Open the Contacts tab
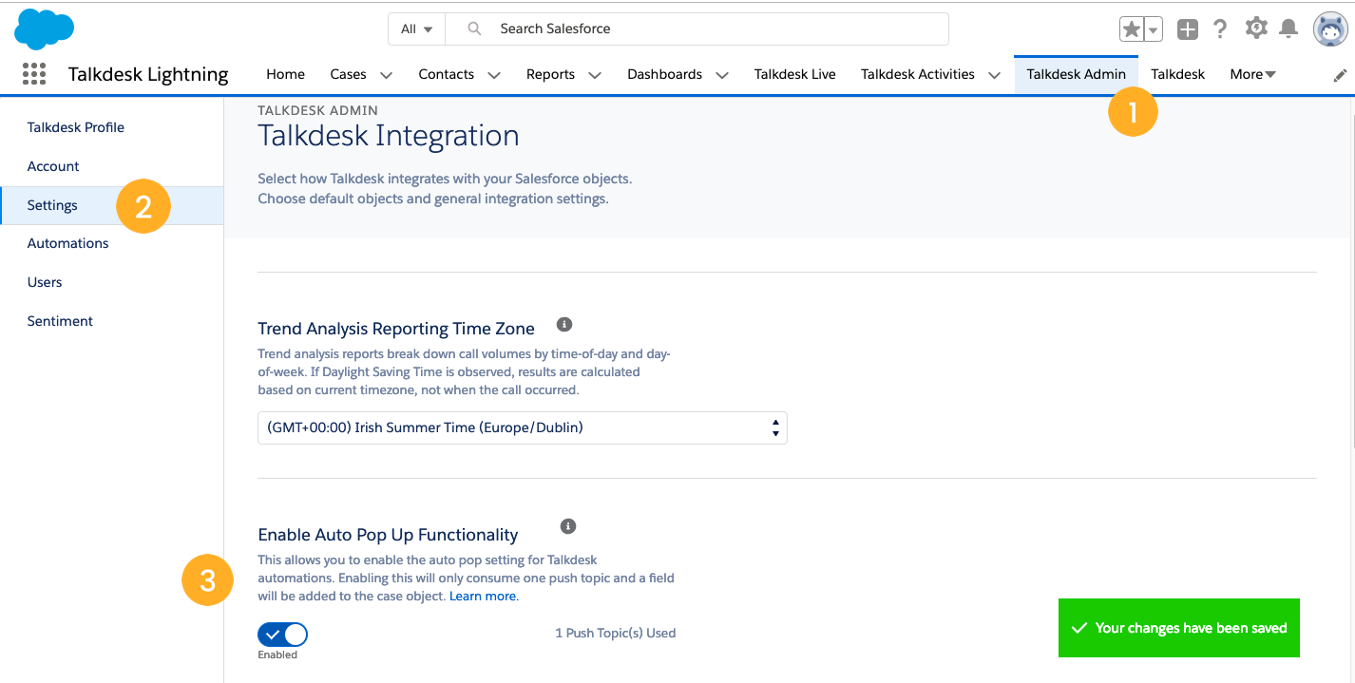Screen dimensions: 1355x683 [x=446, y=74]
